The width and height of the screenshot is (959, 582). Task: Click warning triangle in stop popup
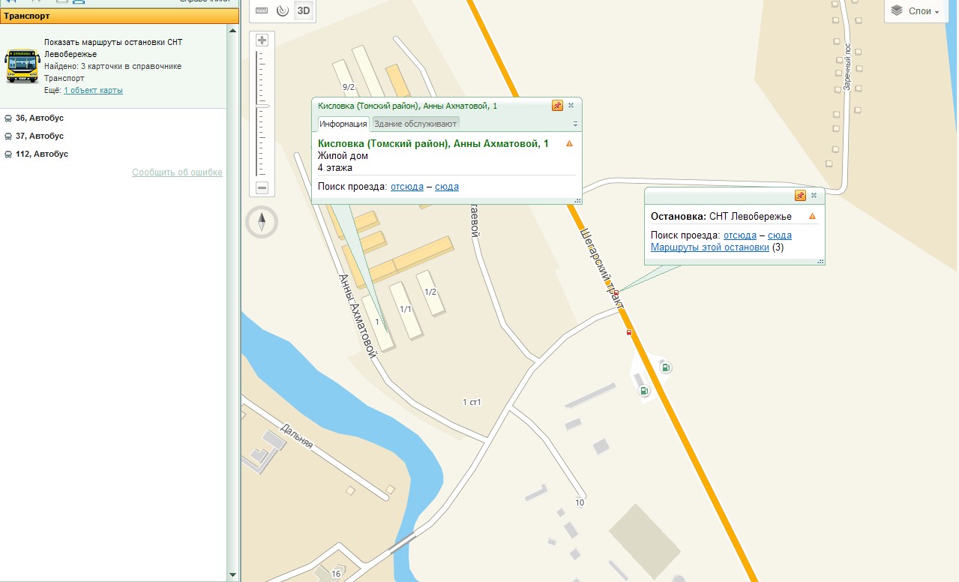pos(812,216)
